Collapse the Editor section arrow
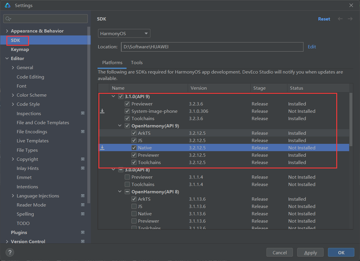Screen dimensions: 360x261 click(x=7, y=59)
